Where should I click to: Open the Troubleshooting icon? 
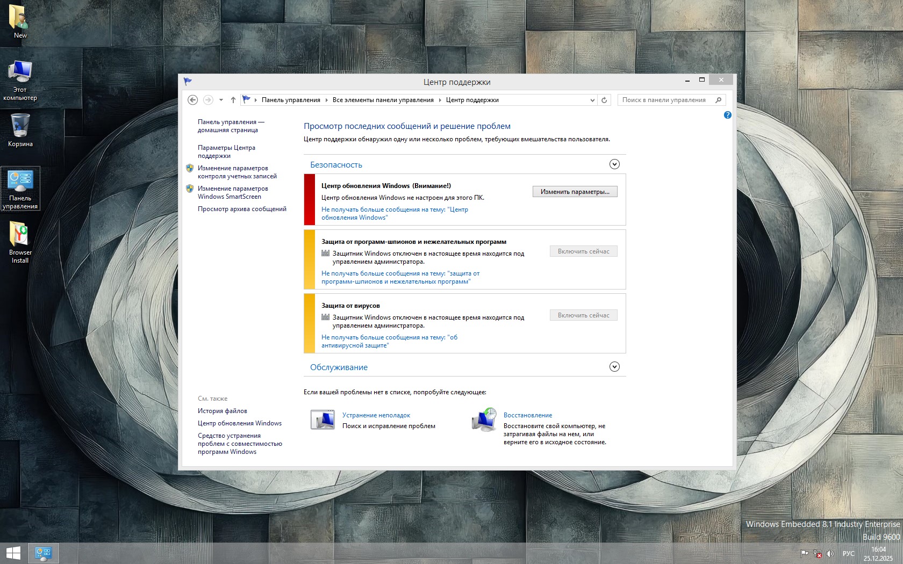tap(322, 420)
